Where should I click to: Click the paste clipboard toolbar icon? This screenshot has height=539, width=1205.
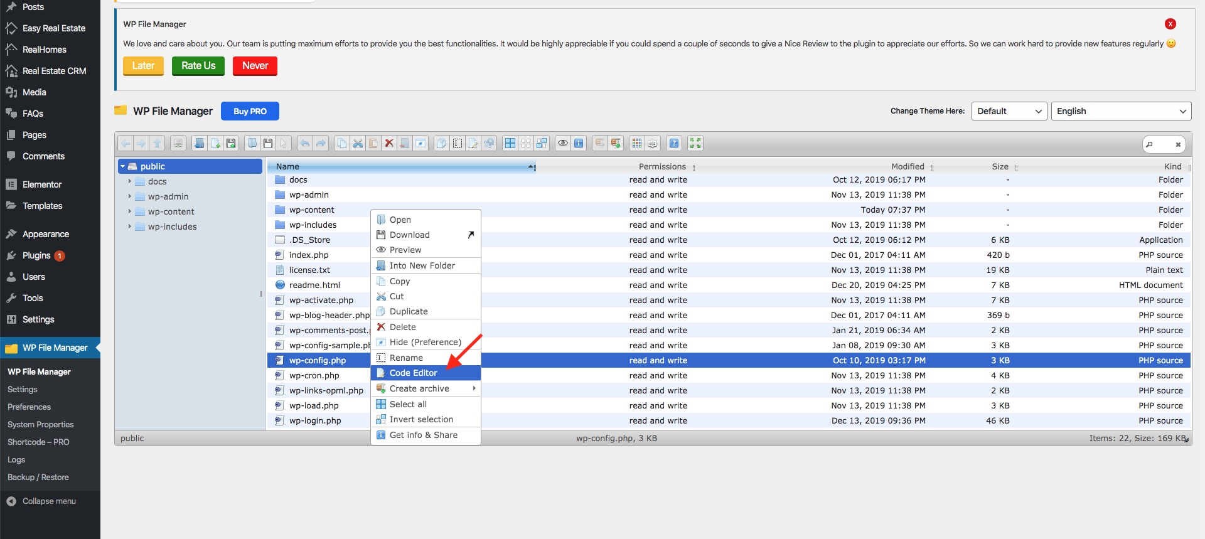(373, 143)
